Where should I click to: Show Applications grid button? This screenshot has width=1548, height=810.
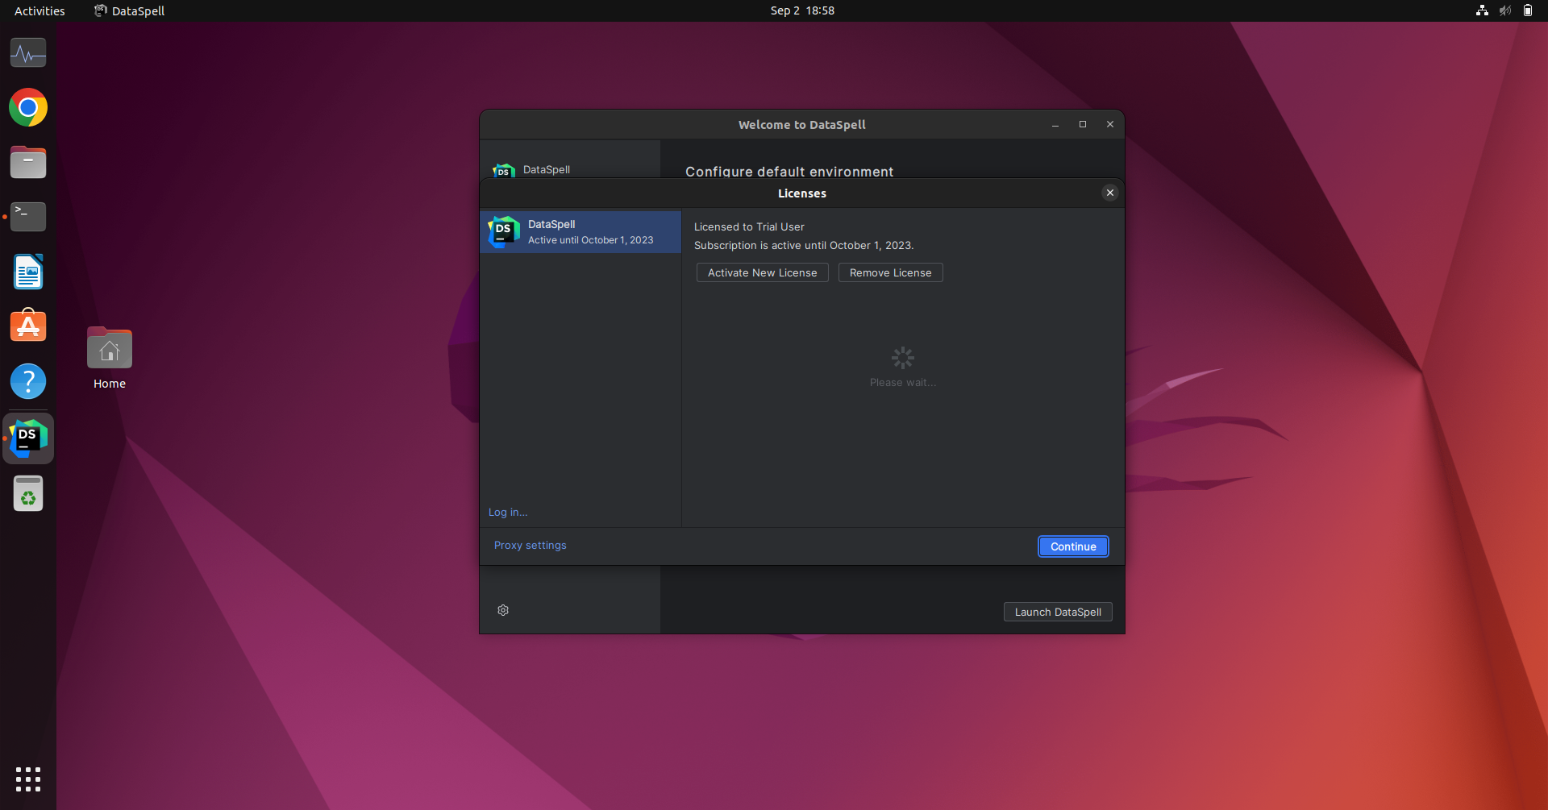[x=28, y=779]
